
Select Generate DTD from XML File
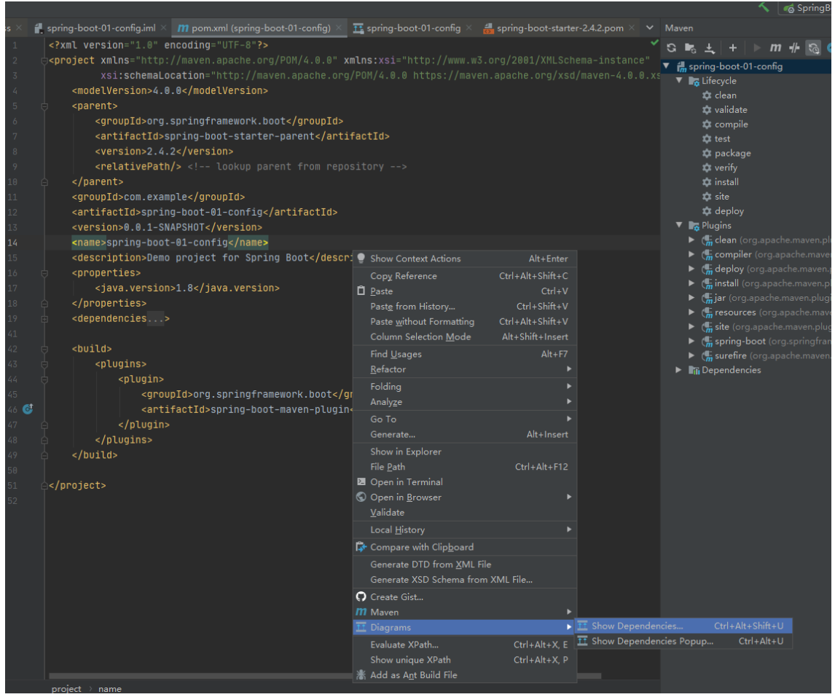pyautogui.click(x=465, y=564)
